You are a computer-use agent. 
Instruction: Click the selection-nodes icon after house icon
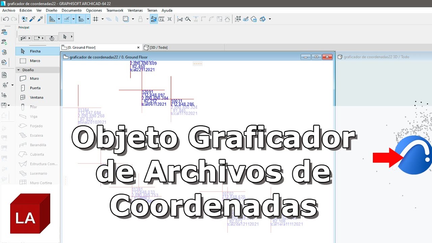point(238,19)
